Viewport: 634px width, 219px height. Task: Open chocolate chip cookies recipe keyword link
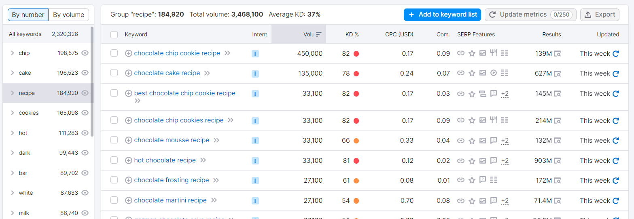pos(179,120)
